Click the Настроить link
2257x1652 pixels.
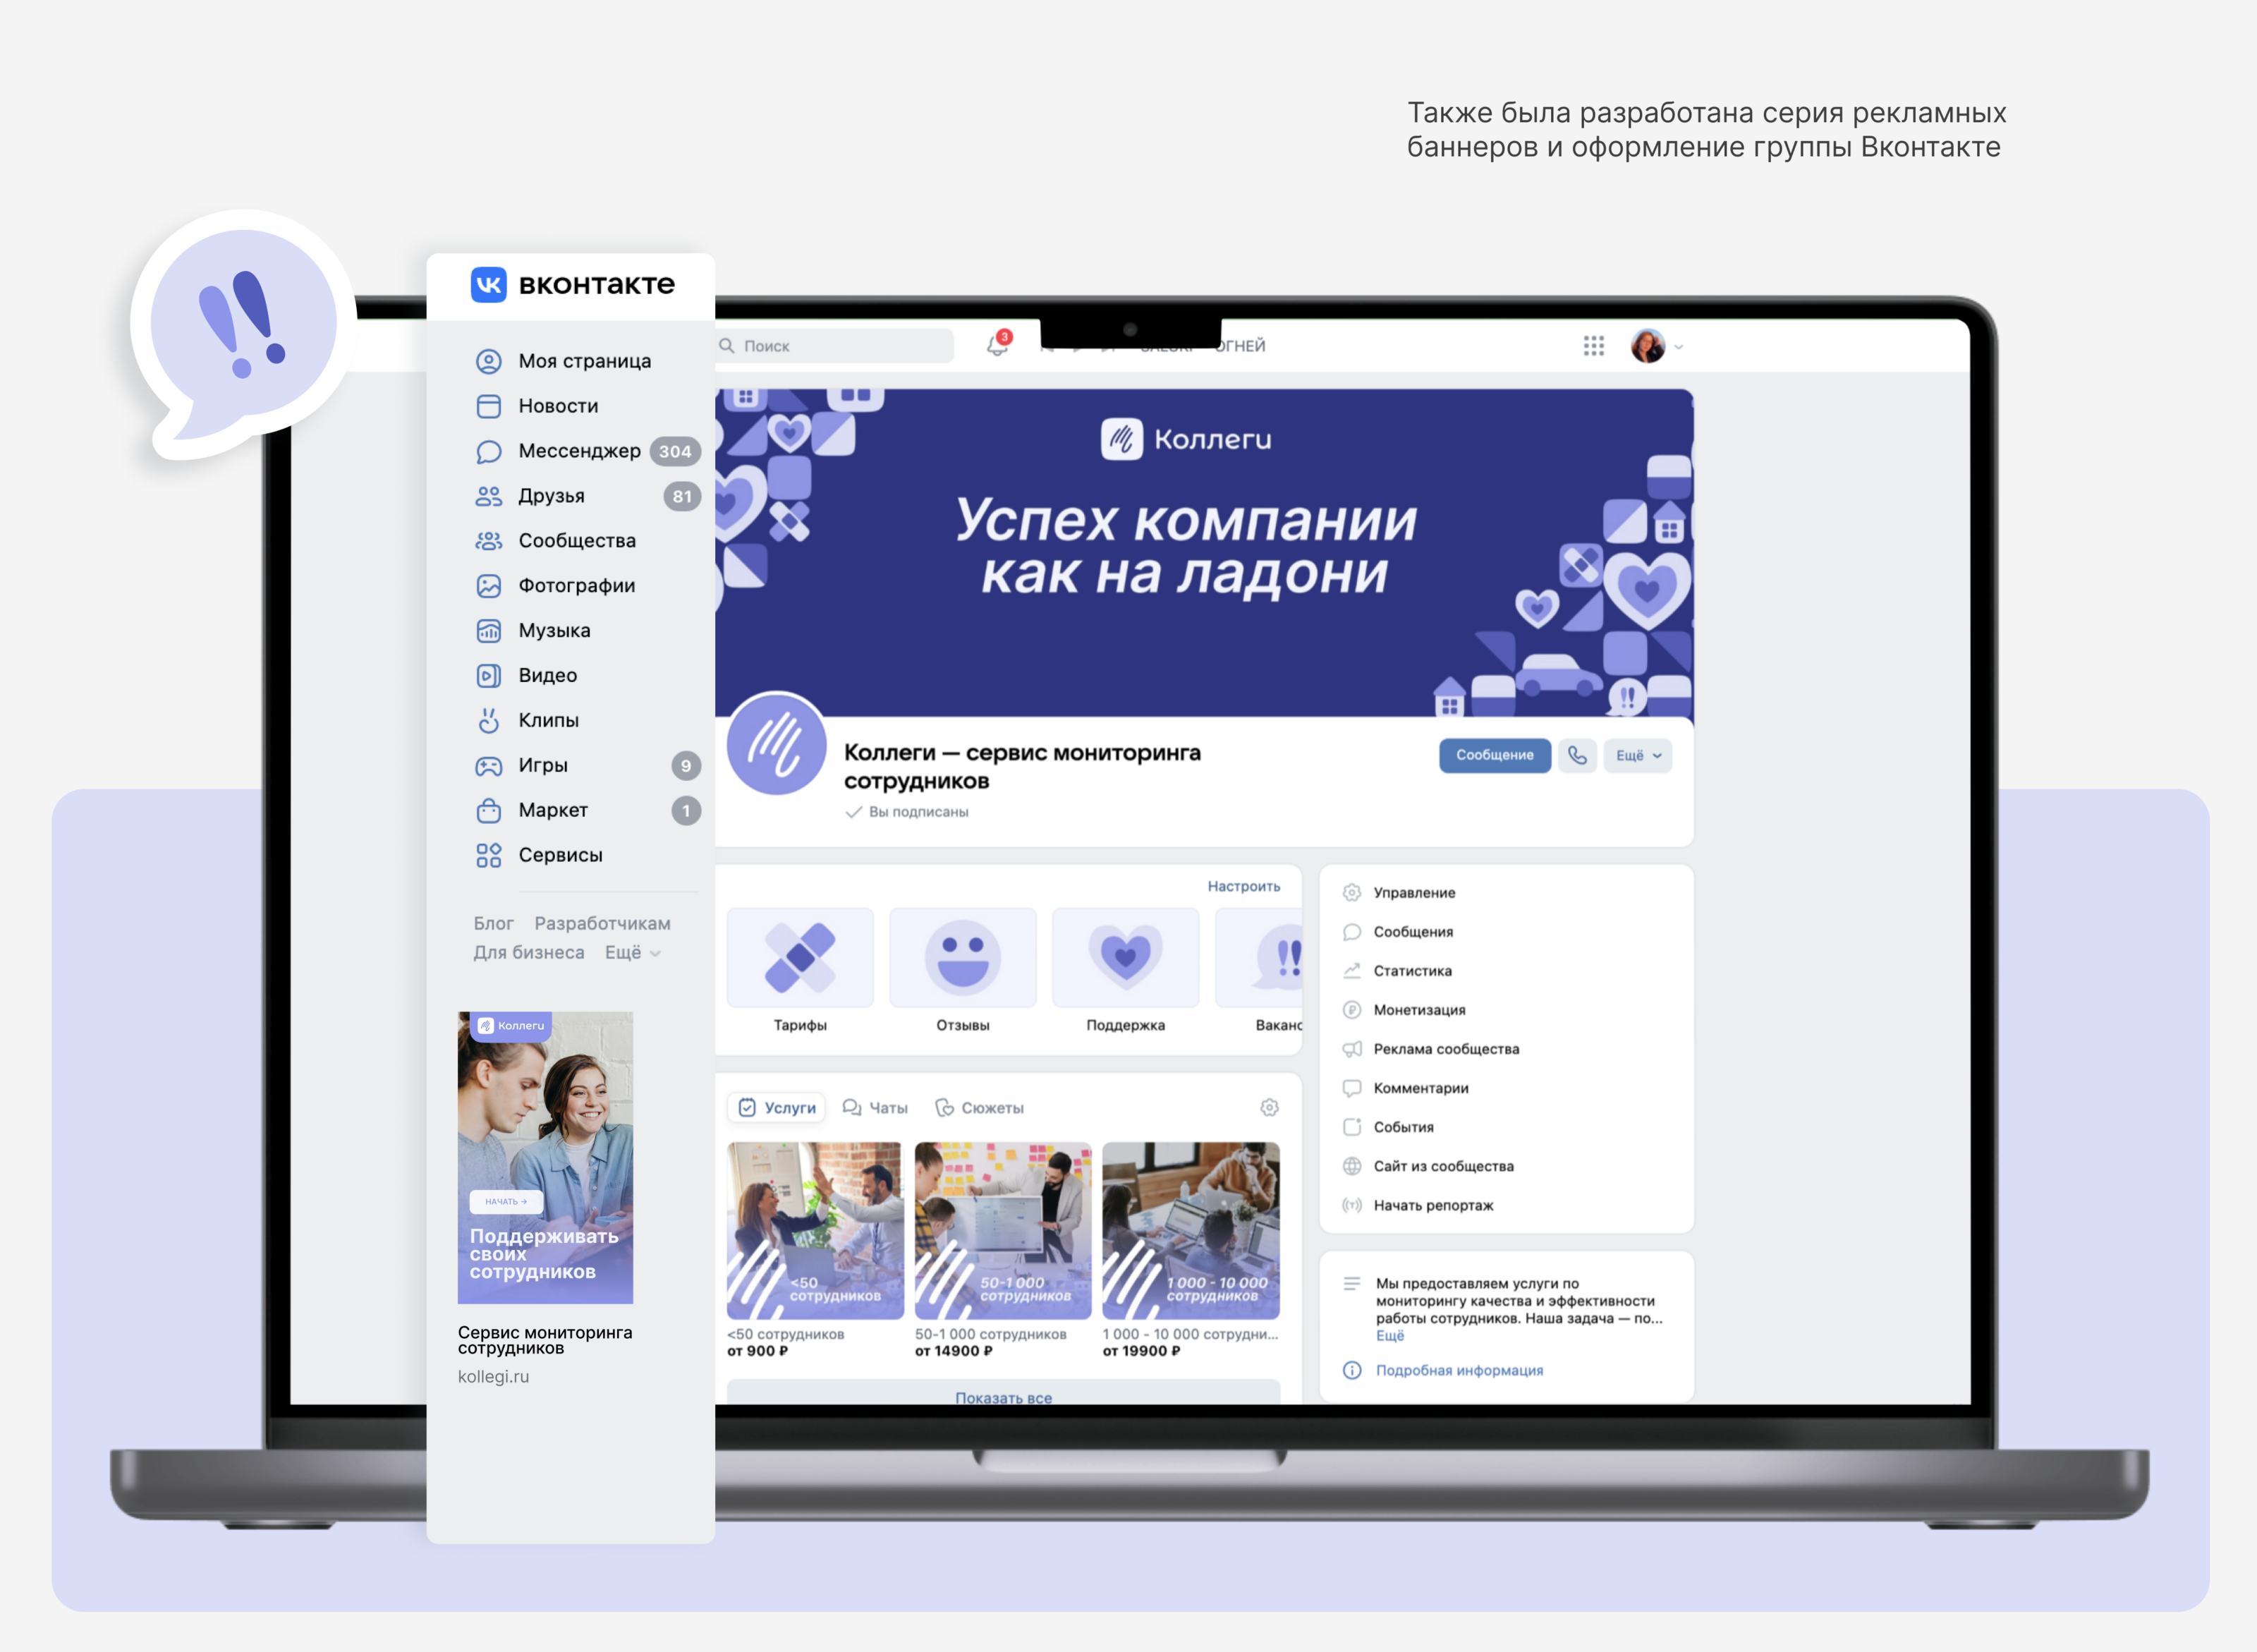click(x=1243, y=887)
